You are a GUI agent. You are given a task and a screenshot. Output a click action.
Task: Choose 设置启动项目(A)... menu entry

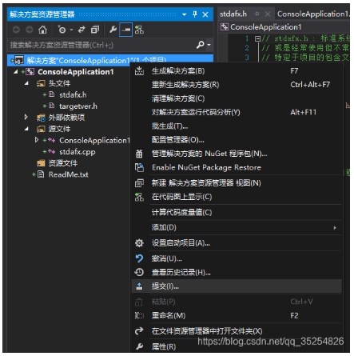[237, 243]
